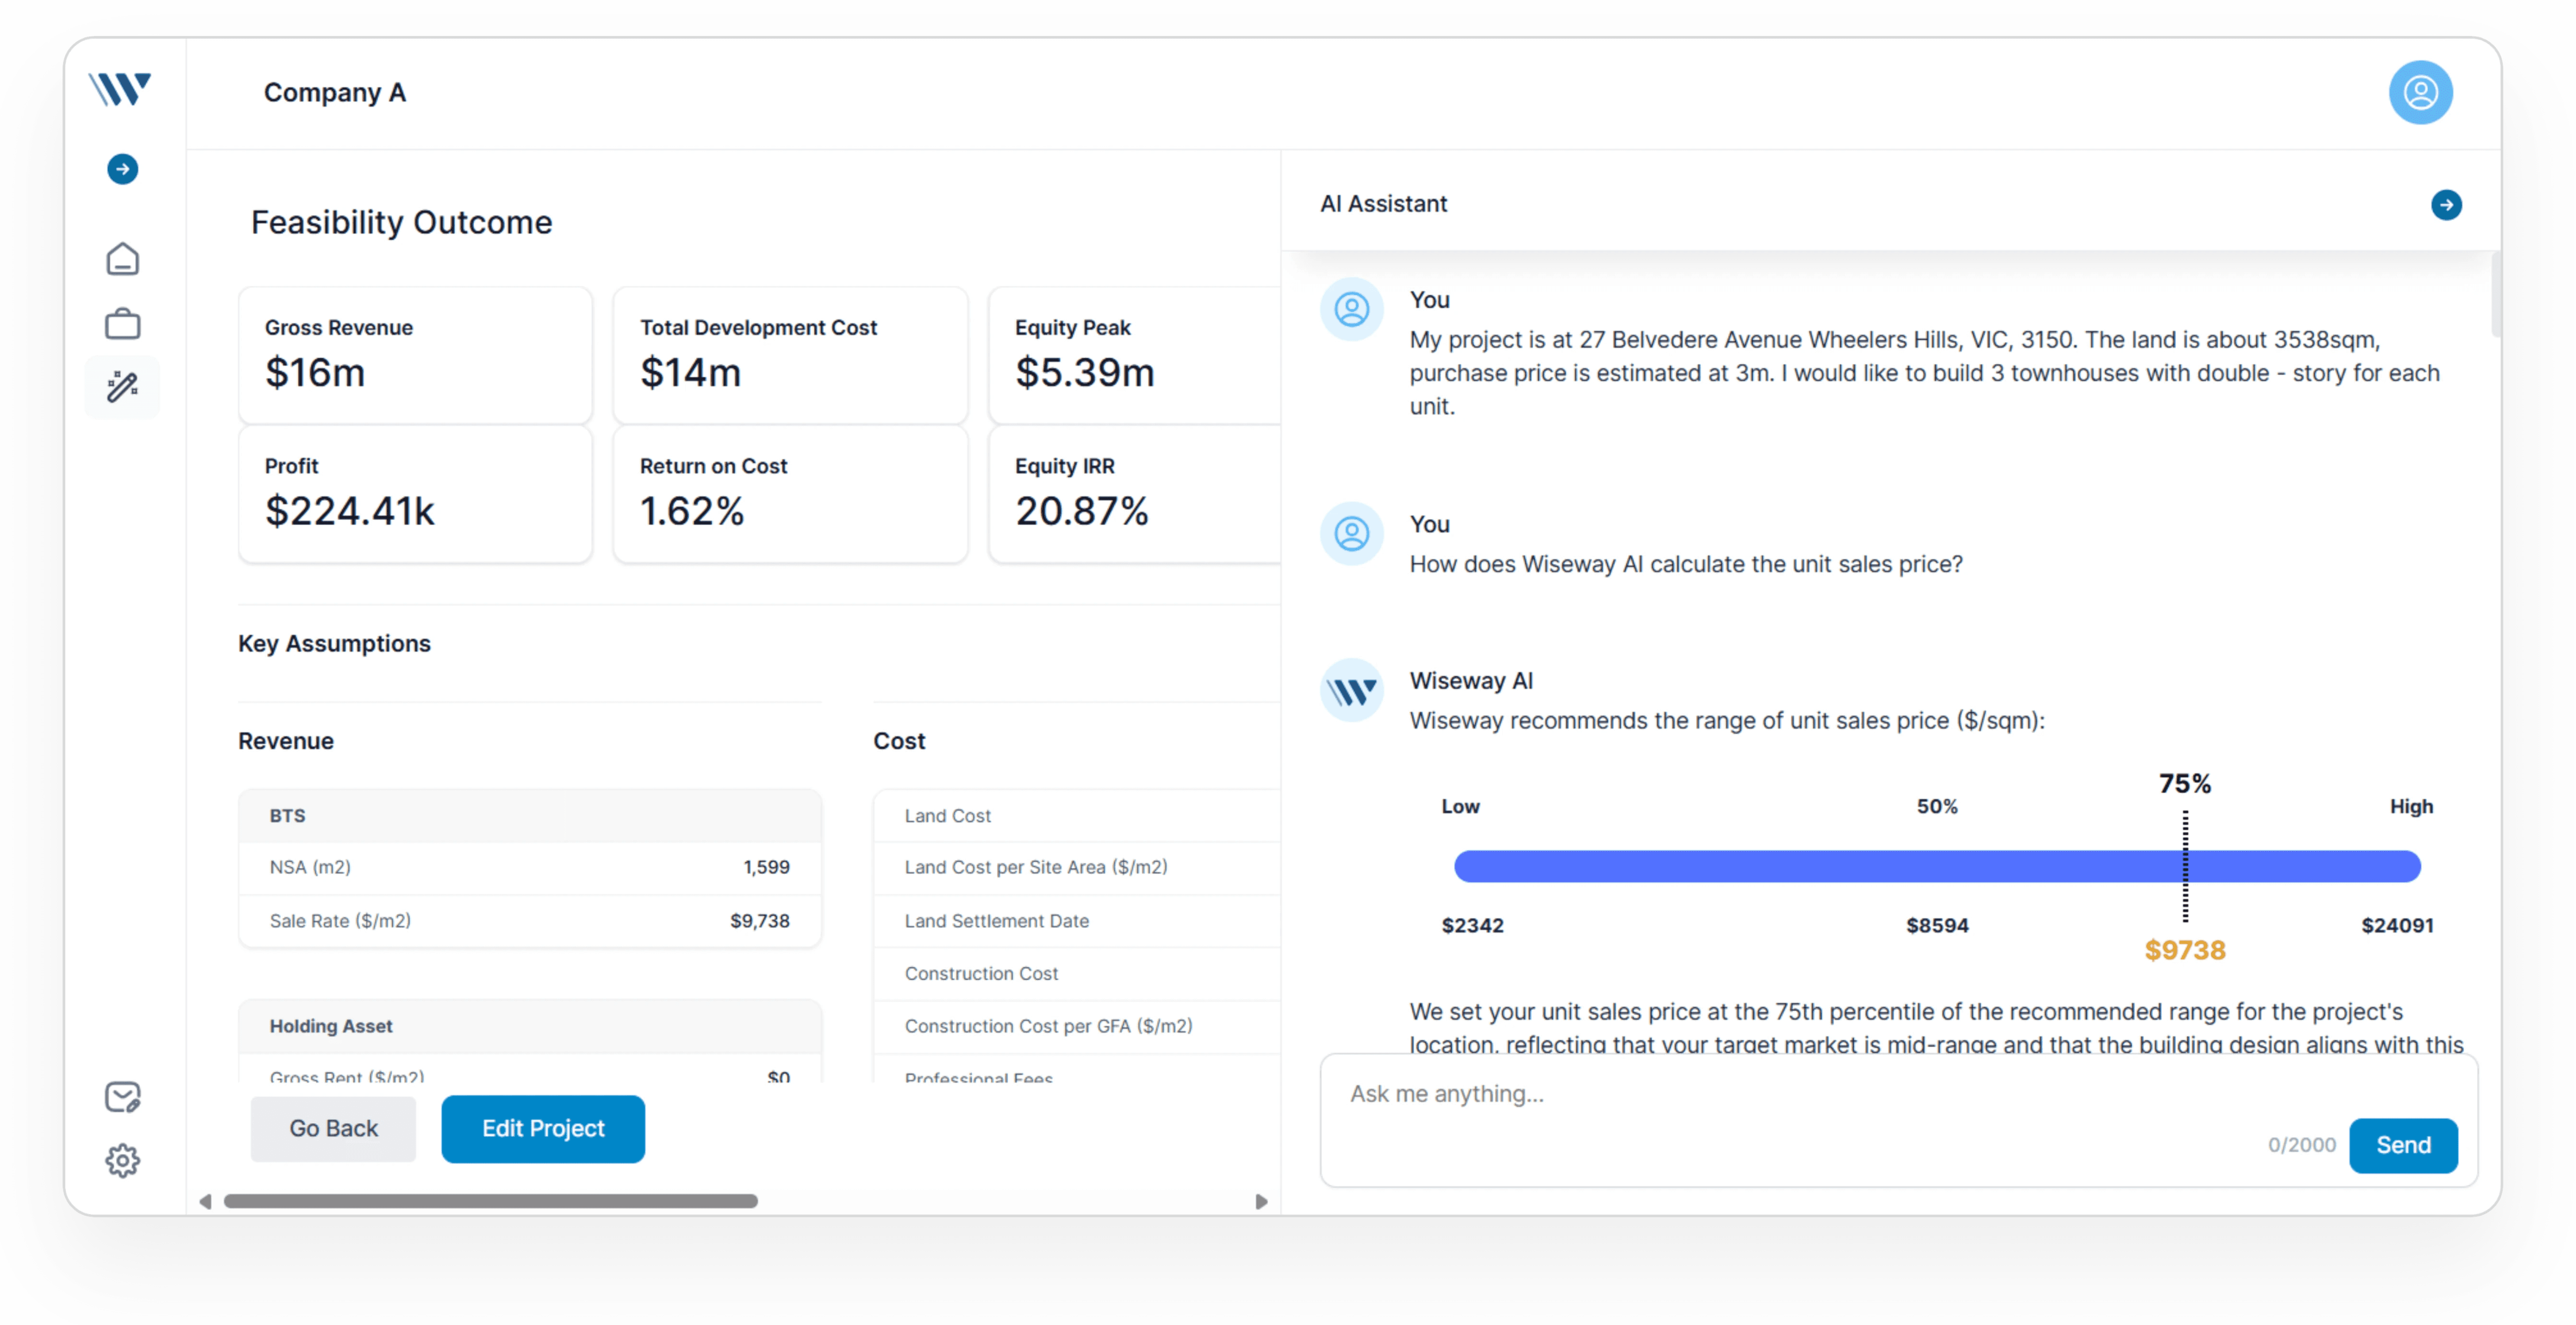Collapse the AI Assistant panel with the arrow
Screen dimensions: 2576x1325
(2446, 204)
